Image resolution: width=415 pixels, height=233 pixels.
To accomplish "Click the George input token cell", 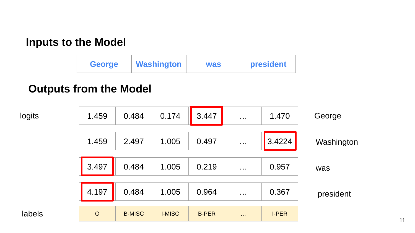I will click(104, 64).
